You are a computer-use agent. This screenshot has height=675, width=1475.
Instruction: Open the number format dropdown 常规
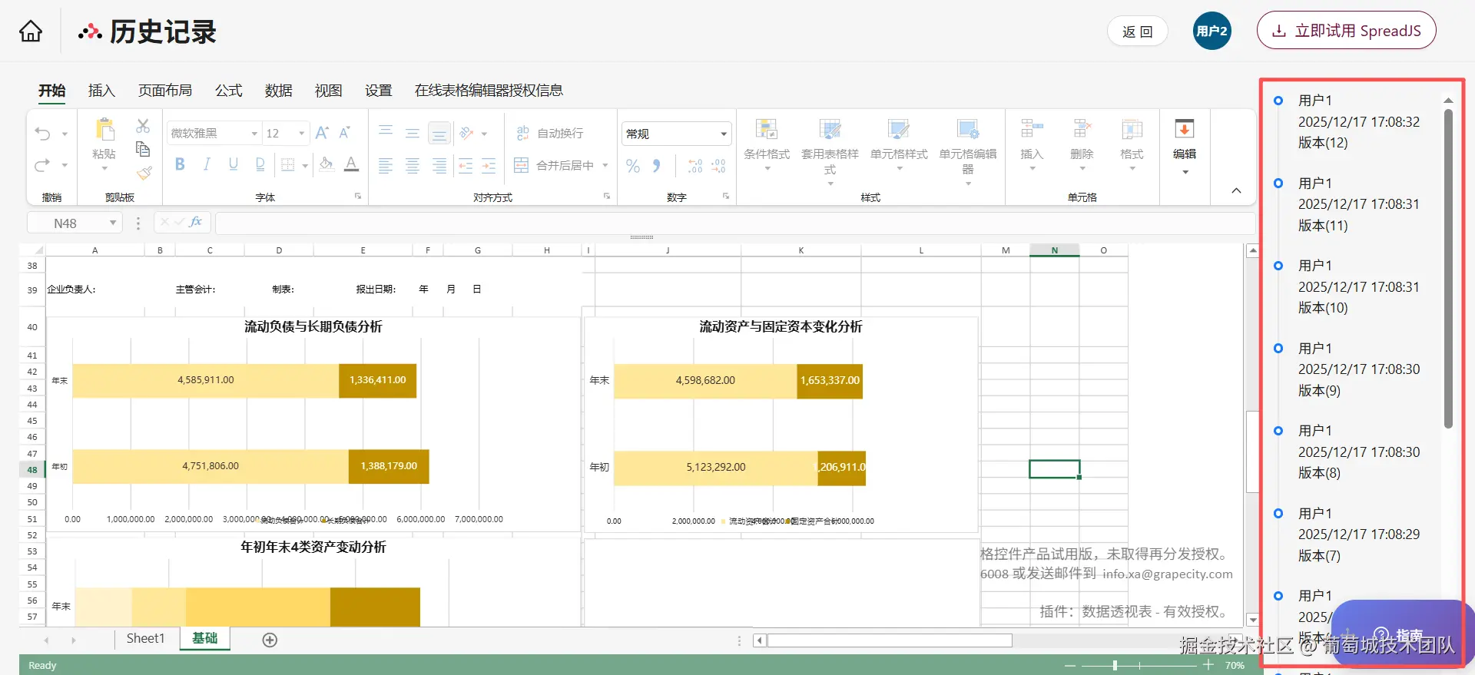(676, 134)
